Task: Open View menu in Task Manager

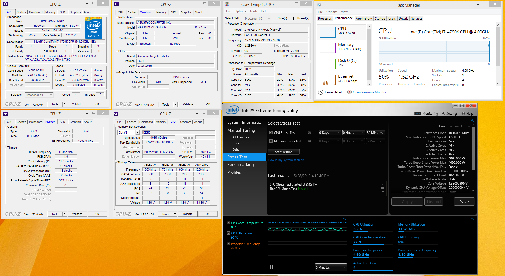Action: point(344,12)
